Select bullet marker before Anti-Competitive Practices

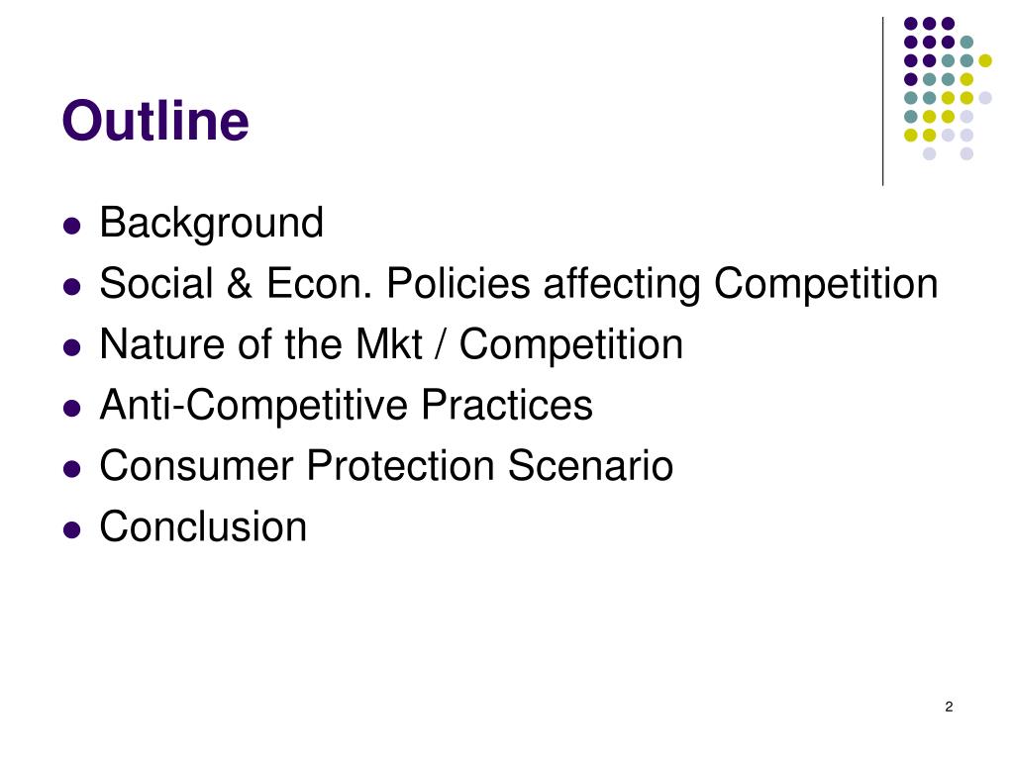click(72, 409)
